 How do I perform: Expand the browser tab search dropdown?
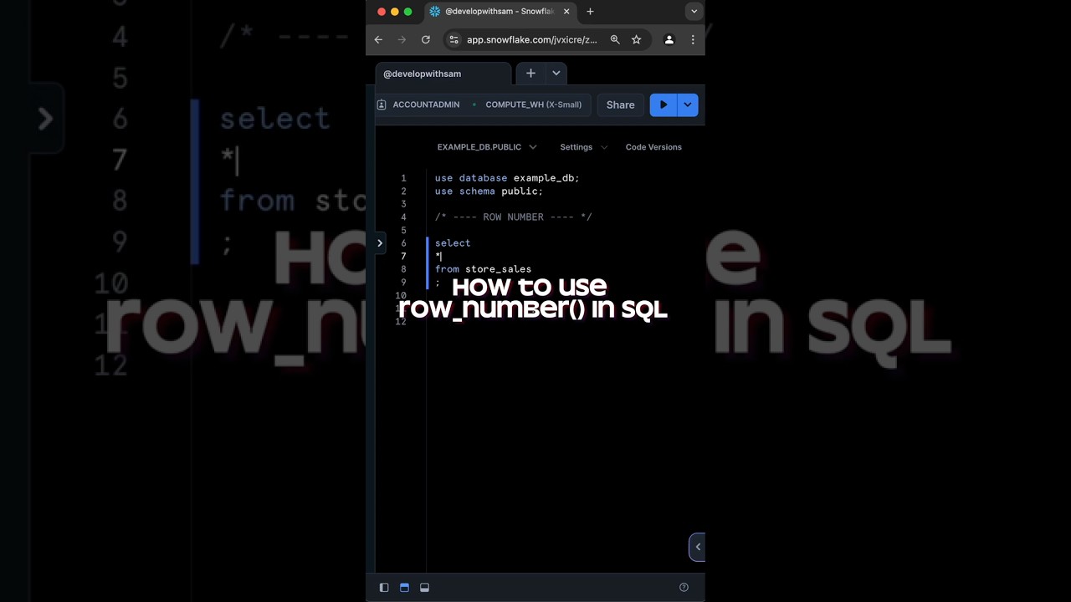pyautogui.click(x=694, y=12)
